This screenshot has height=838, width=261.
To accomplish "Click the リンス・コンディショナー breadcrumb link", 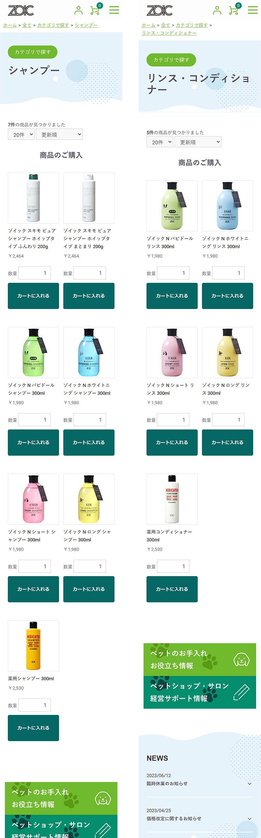I will pos(169,33).
